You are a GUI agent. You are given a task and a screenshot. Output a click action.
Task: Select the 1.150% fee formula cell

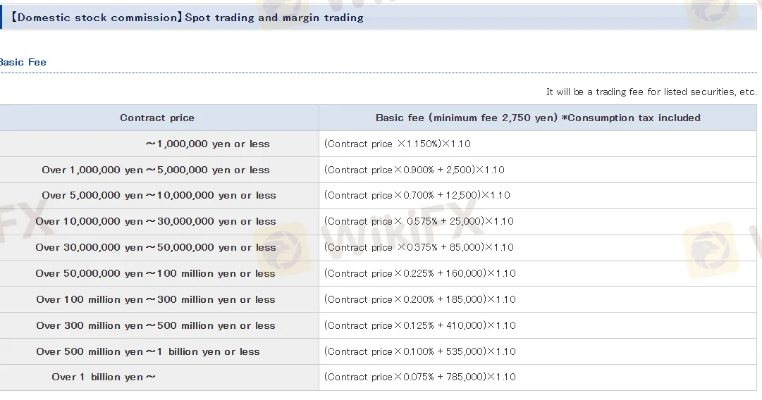tap(397, 144)
